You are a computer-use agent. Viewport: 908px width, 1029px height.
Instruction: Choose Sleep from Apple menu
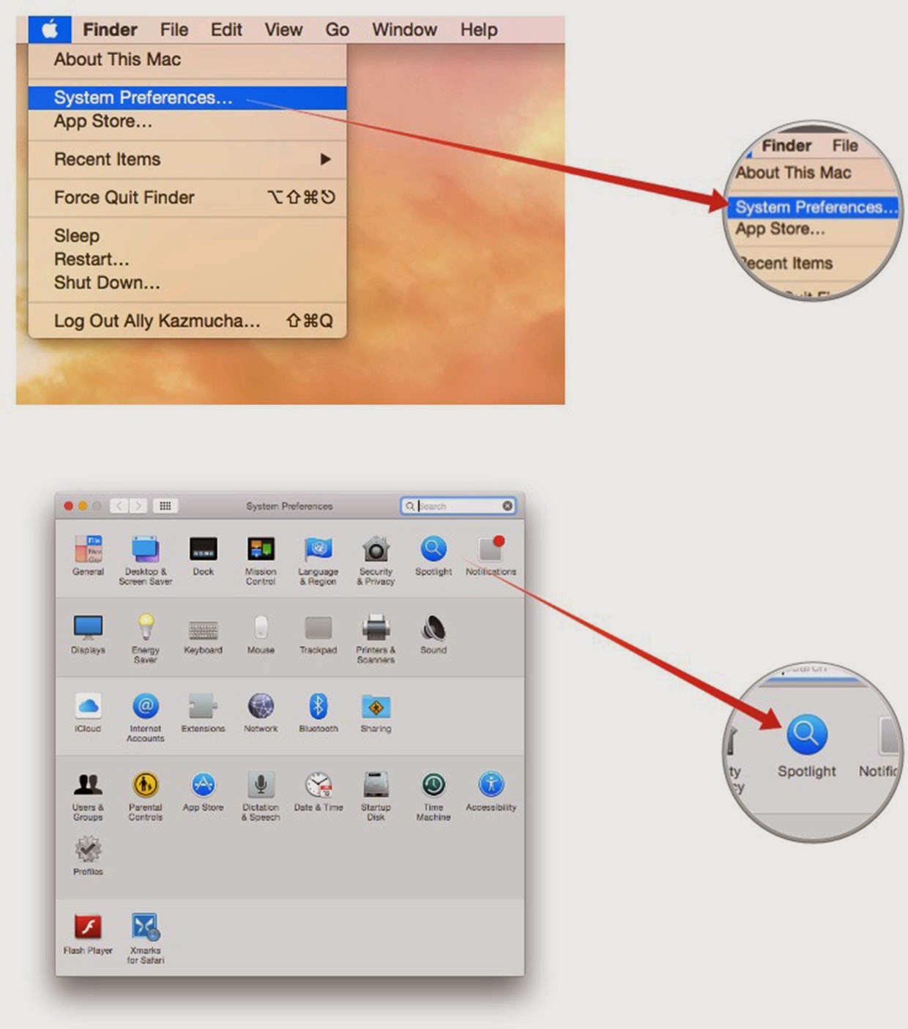pos(187,236)
